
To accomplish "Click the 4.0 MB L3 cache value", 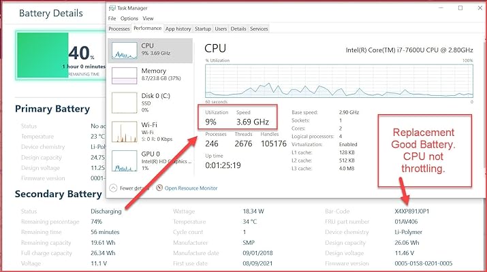I will coord(346,169).
